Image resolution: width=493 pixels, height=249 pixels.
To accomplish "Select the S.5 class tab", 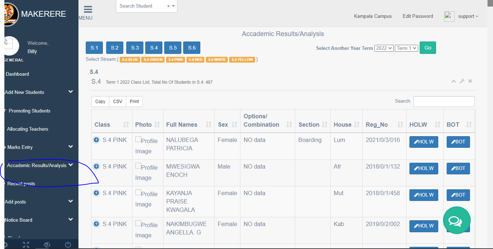I will [x=173, y=48].
